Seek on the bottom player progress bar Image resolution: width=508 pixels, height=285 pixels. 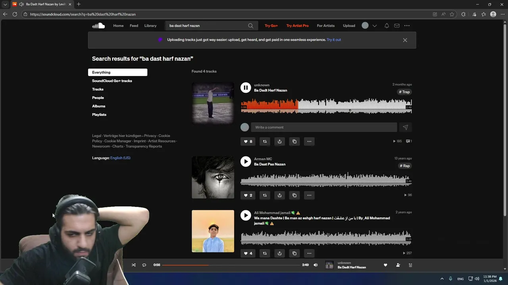pos(231,265)
